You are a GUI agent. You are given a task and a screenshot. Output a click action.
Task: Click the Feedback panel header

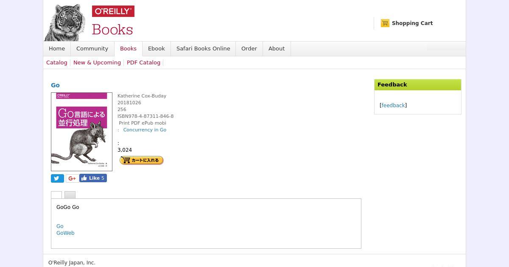418,85
